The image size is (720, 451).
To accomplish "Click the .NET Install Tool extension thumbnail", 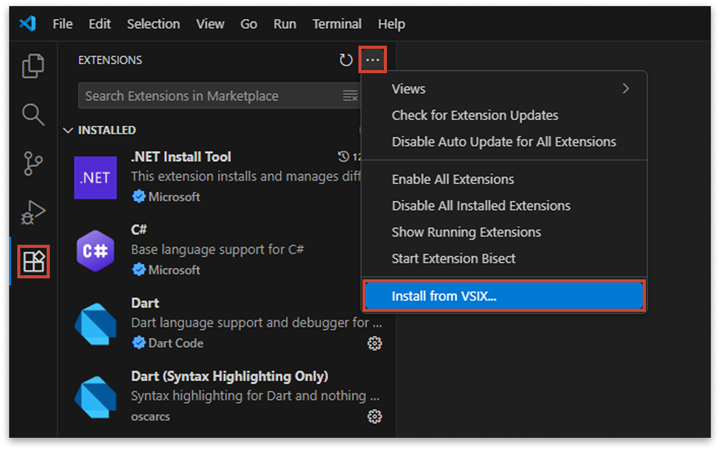I will pos(95,178).
